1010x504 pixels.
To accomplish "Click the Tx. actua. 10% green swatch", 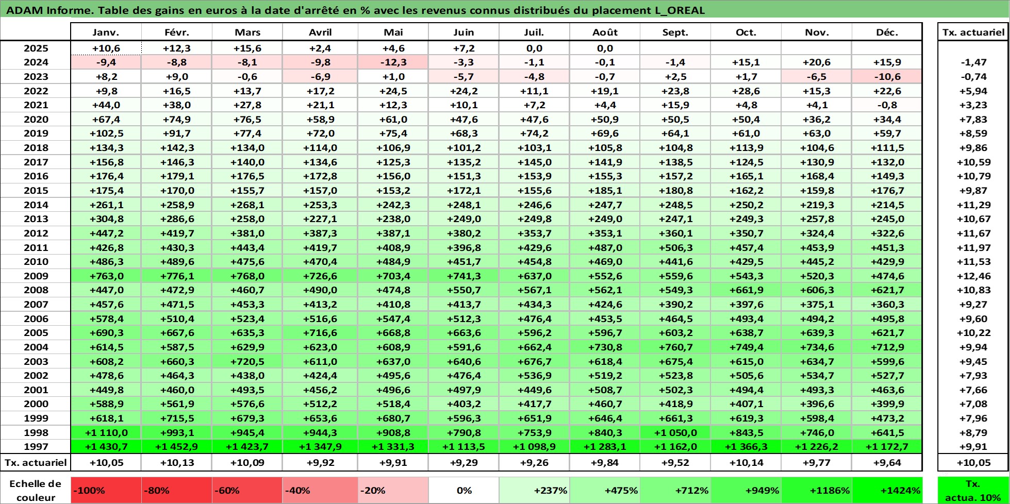I will point(973,491).
